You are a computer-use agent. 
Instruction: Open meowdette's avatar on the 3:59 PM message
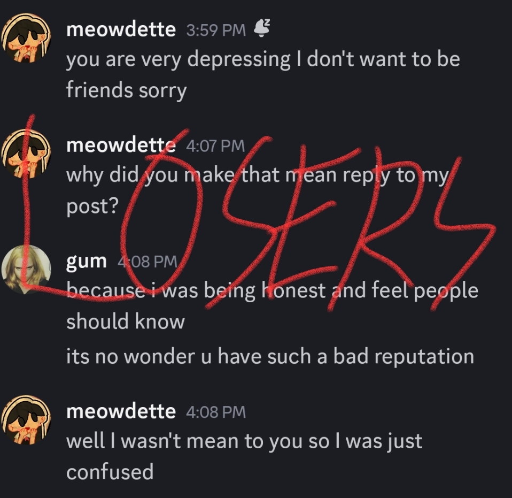[26, 38]
